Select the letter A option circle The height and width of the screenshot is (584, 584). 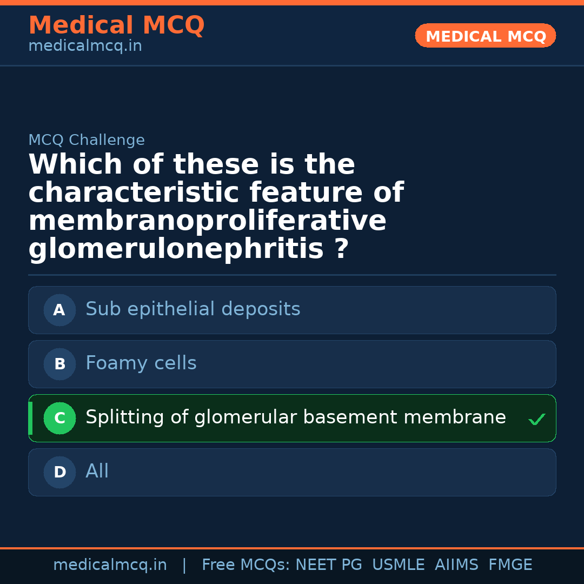[x=59, y=310]
